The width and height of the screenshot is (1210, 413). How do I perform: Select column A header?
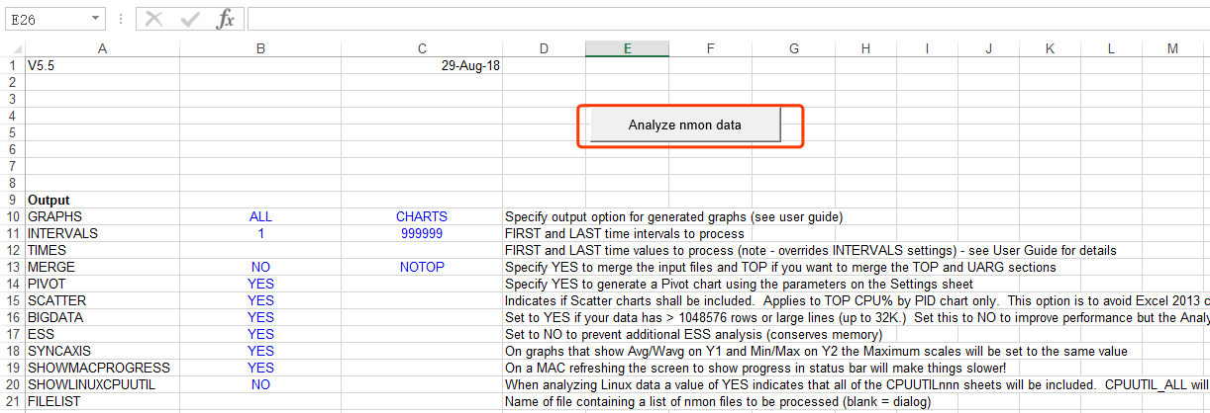point(103,48)
